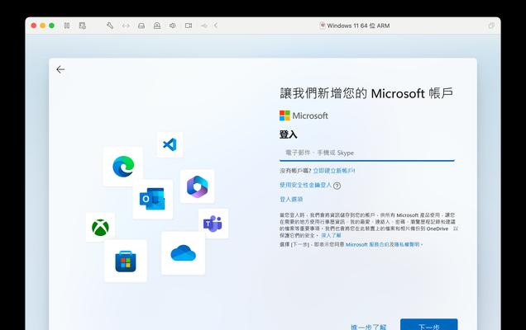
Task: Click the 進一步了解 button at bottom
Action: [368, 327]
